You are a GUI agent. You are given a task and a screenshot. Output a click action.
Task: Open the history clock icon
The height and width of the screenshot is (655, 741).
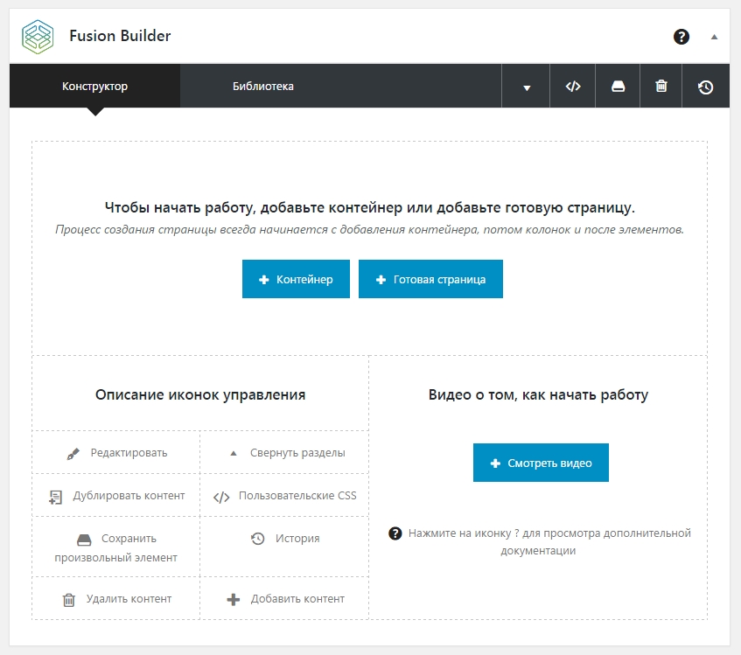[705, 87]
